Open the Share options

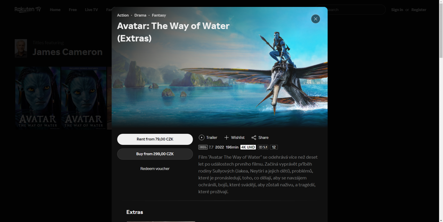[260, 137]
